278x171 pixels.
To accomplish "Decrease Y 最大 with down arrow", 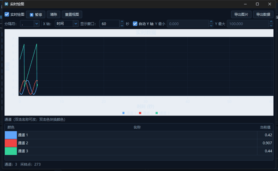I will pos(271,26).
